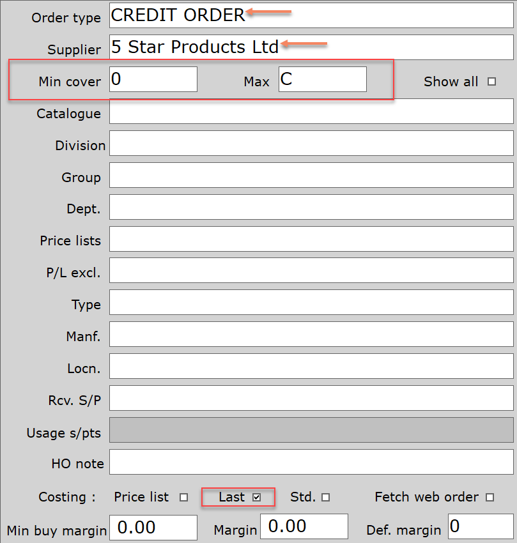This screenshot has width=517, height=543.
Task: Tick the Show all checkbox
Action: 491,81
